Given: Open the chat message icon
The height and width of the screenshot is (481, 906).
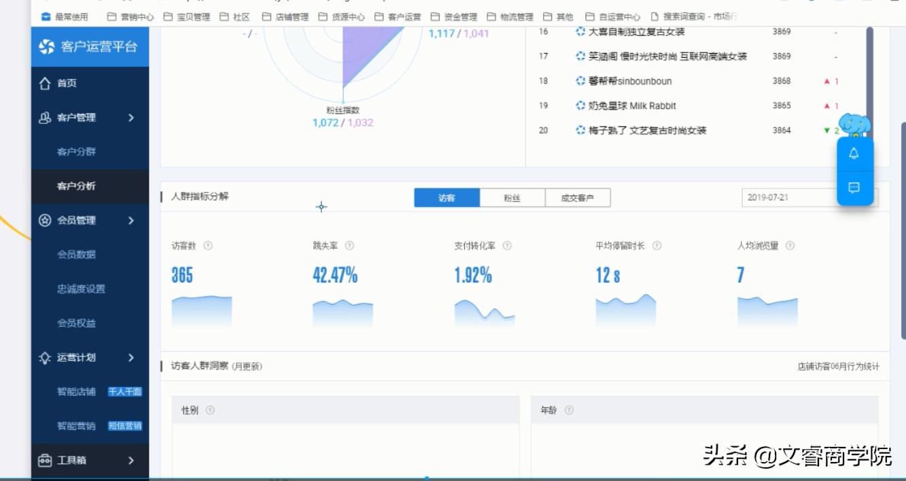Looking at the screenshot, I should click(x=856, y=186).
